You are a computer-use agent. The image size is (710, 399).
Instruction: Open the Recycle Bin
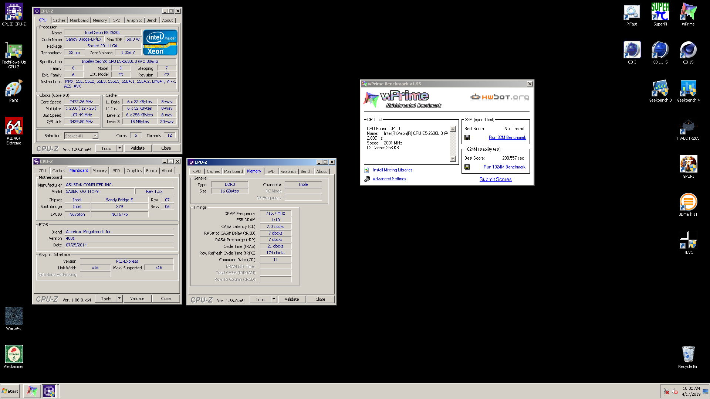click(688, 357)
